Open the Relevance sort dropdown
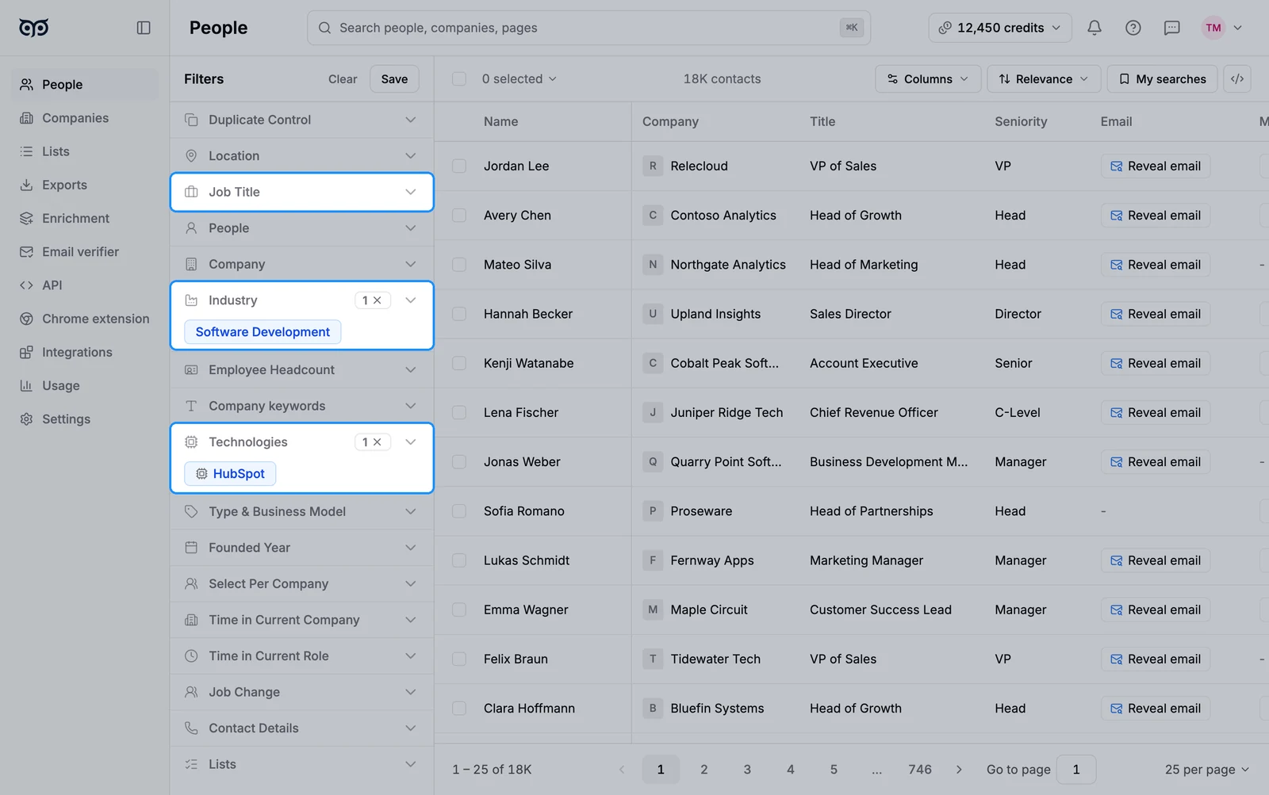The height and width of the screenshot is (795, 1269). click(1044, 78)
